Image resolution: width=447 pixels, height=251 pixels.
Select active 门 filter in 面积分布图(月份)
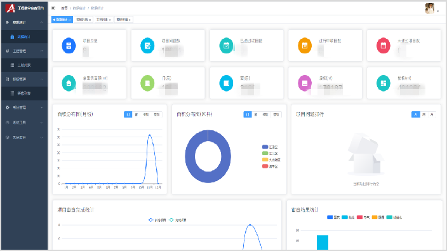(x=128, y=114)
